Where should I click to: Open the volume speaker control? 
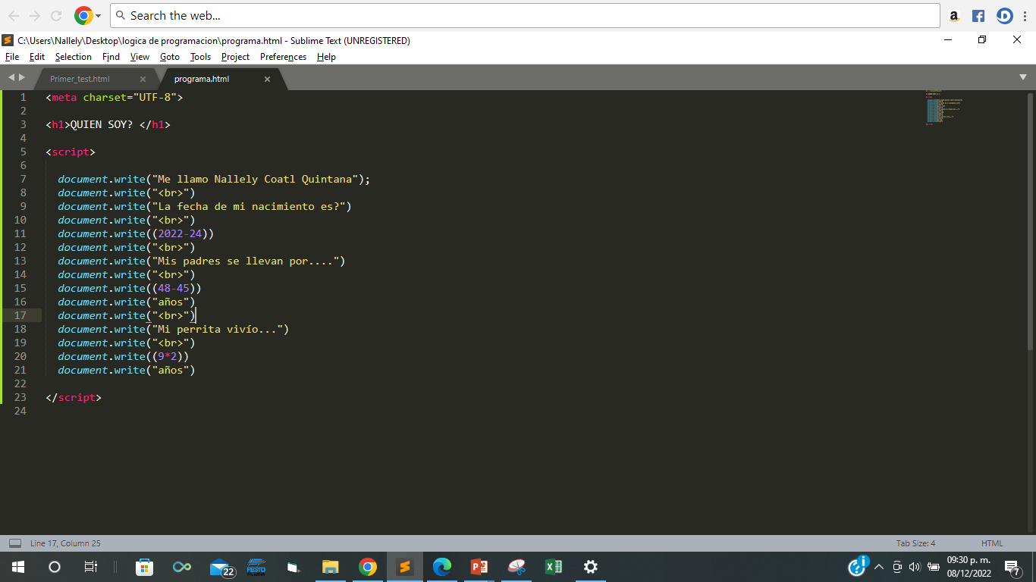[x=915, y=567]
